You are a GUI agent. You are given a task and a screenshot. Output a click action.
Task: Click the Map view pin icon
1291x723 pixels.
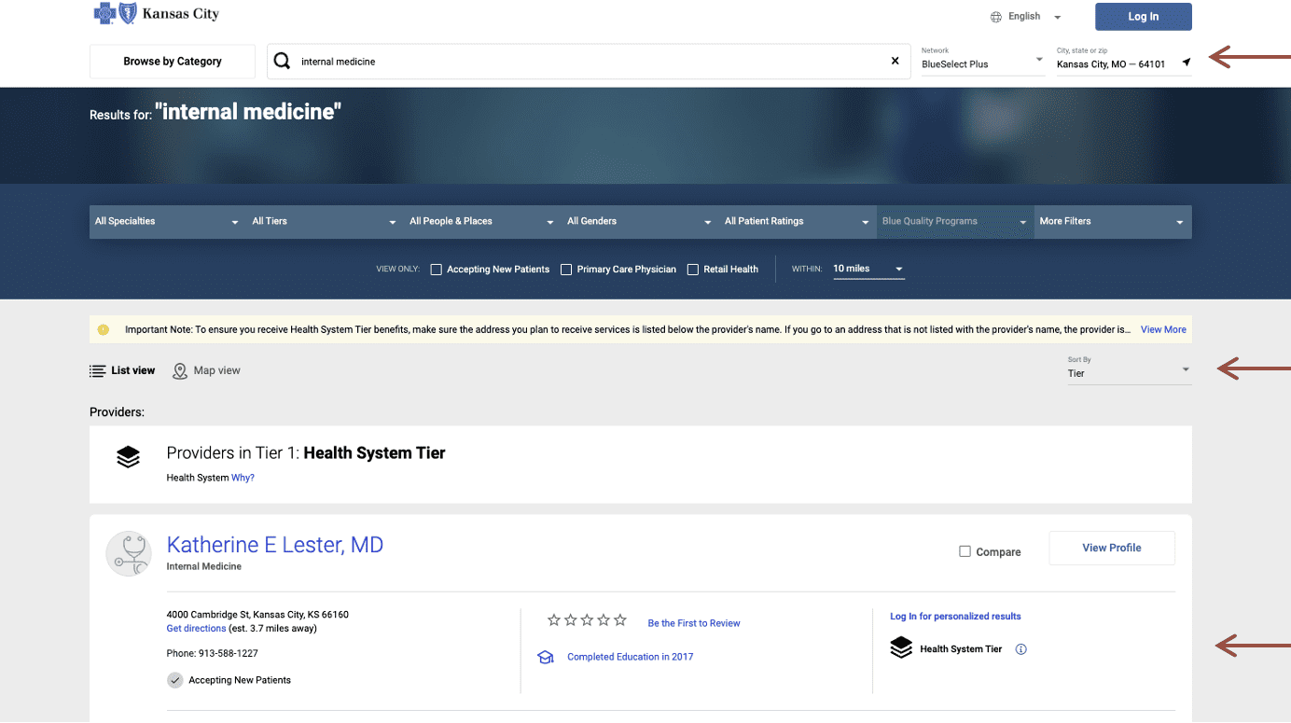[x=180, y=371]
